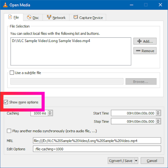Click the Caching value field
This screenshot has width=168, height=168.
[40, 113]
